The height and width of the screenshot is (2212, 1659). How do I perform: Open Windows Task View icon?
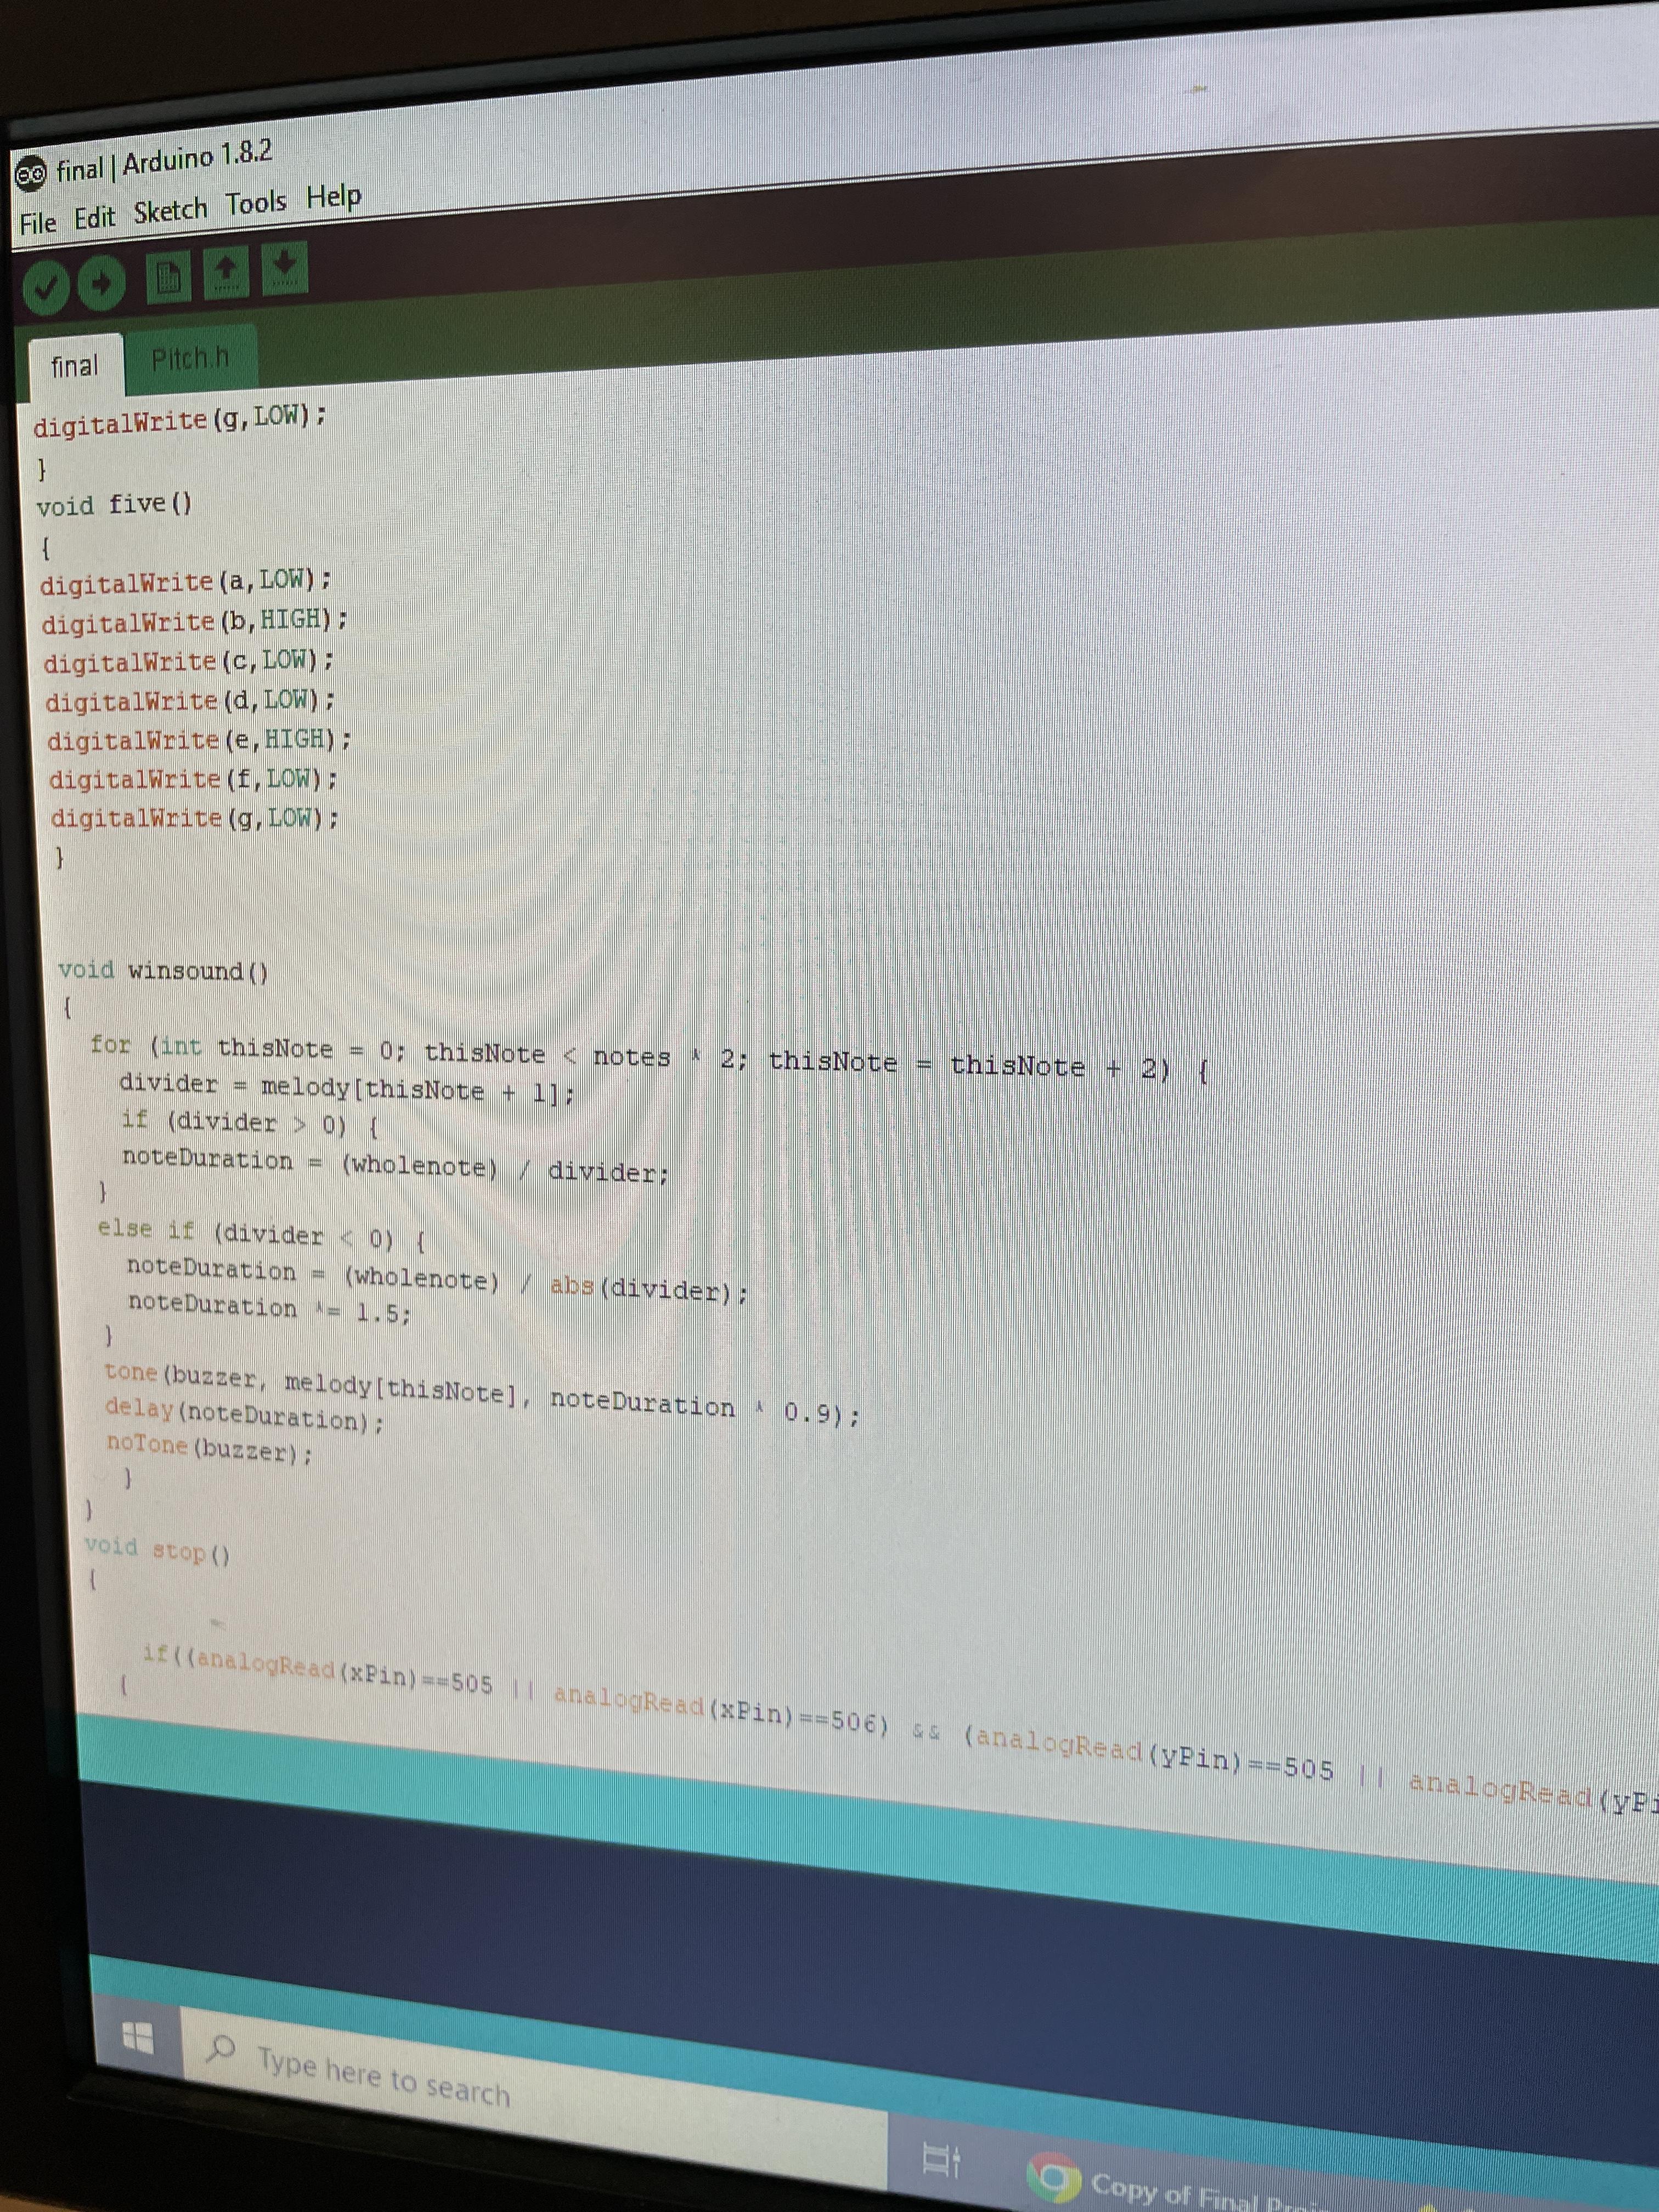(x=941, y=2161)
